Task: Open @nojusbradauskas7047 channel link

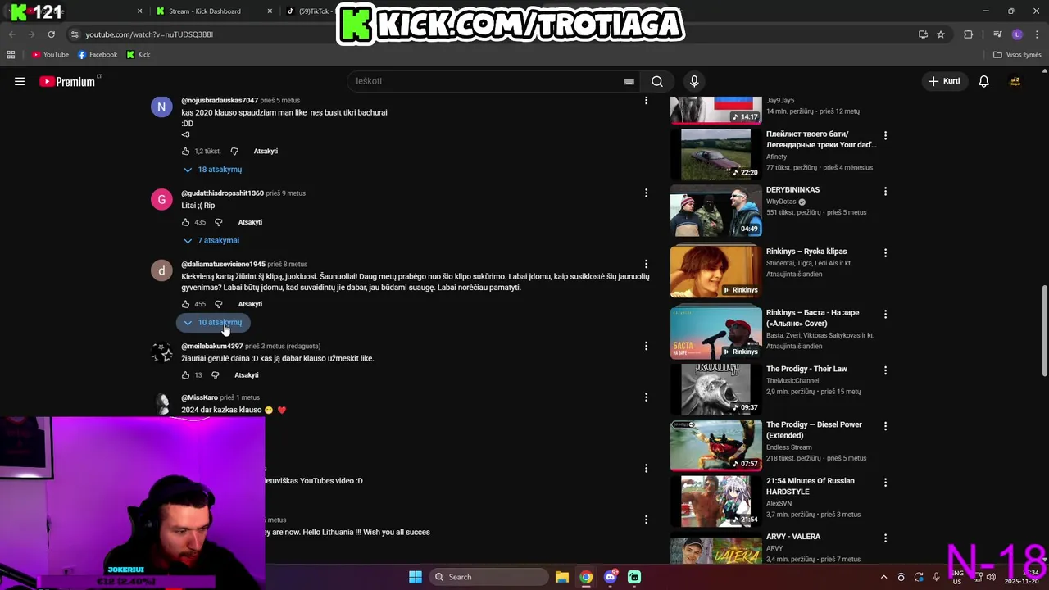Action: point(220,100)
